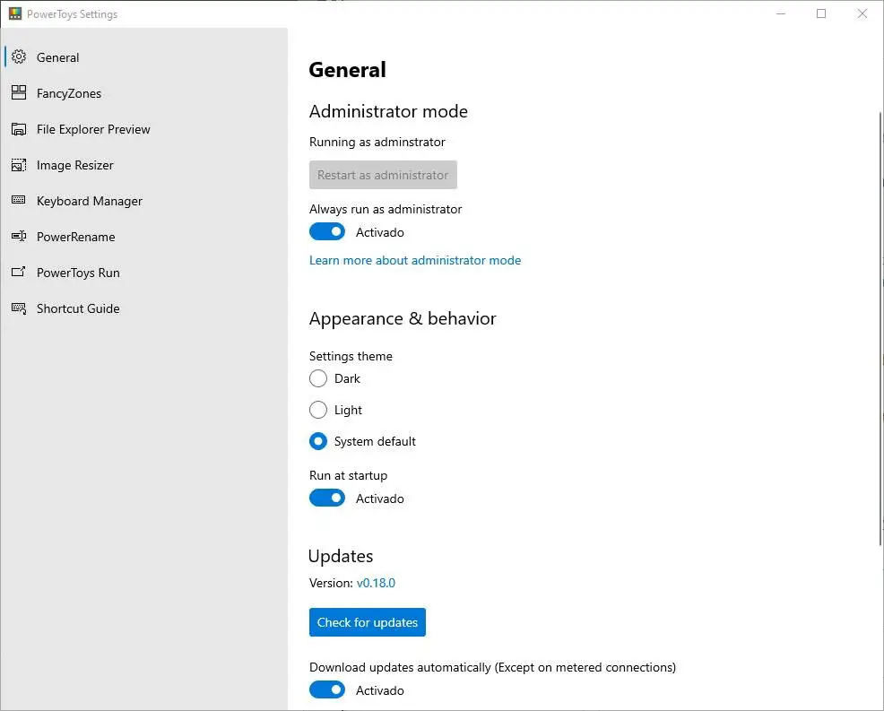Screen dimensions: 884x711
Task: Turn off Run at startup toggle
Action: point(327,499)
